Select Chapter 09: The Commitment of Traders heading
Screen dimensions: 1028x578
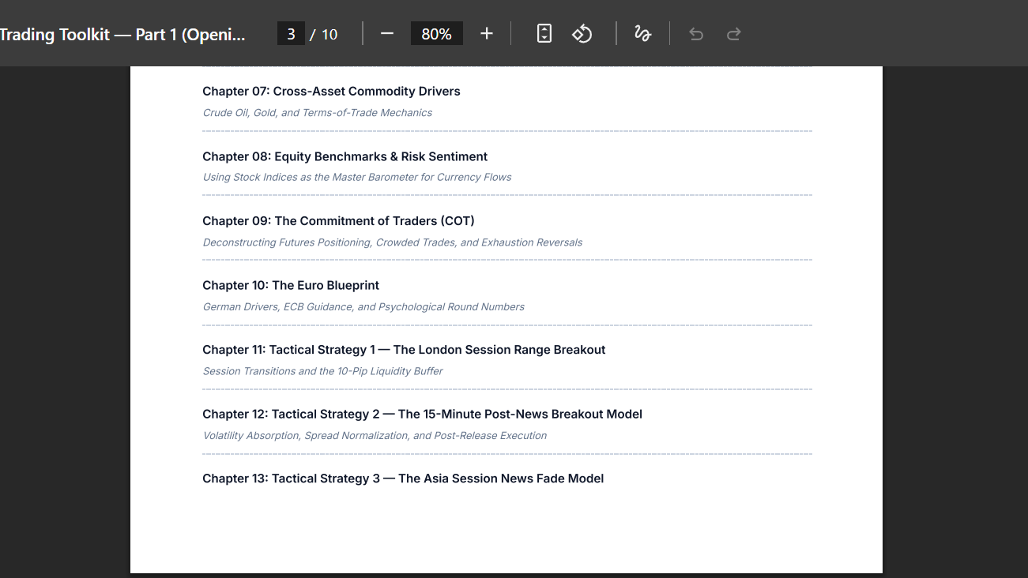point(338,221)
